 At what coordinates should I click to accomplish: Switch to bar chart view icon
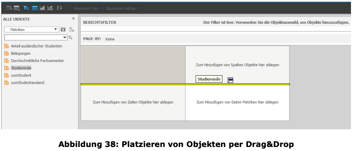click(x=42, y=8)
